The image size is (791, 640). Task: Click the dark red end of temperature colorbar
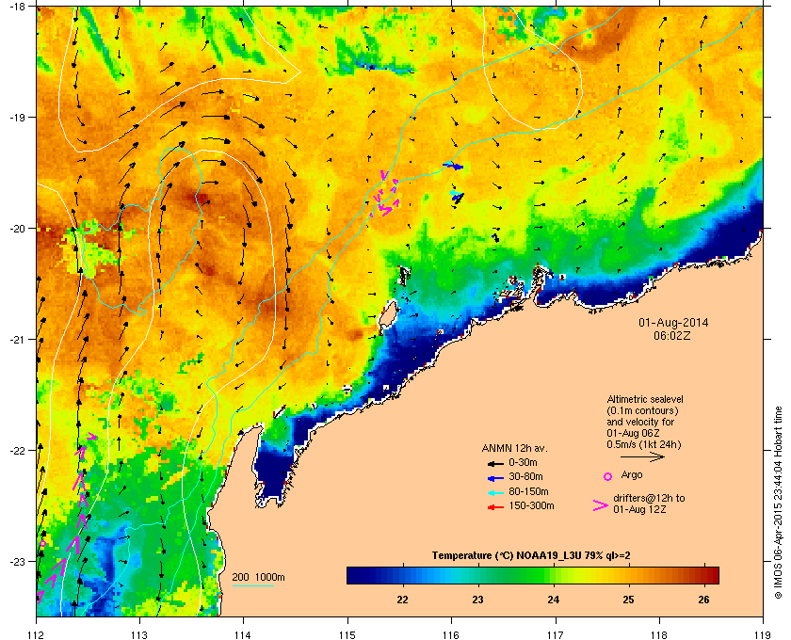tap(712, 575)
